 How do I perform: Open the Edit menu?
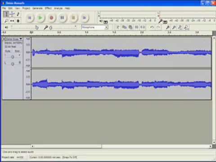10,8
